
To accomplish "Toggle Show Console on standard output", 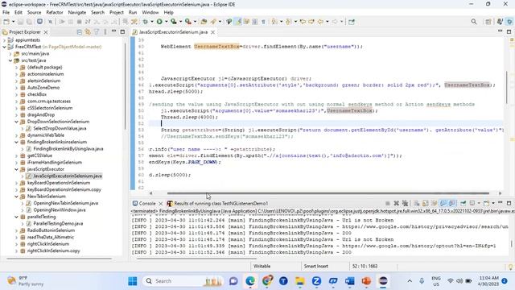I will pos(443,203).
